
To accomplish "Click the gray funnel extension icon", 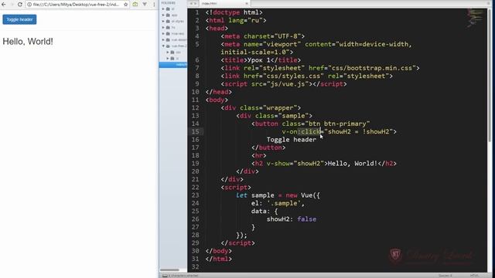I will (x=145, y=5).
